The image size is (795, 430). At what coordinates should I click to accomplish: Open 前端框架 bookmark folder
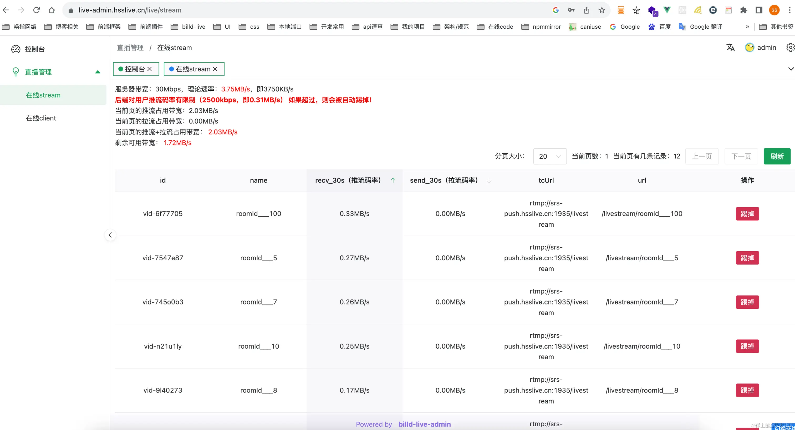[104, 27]
